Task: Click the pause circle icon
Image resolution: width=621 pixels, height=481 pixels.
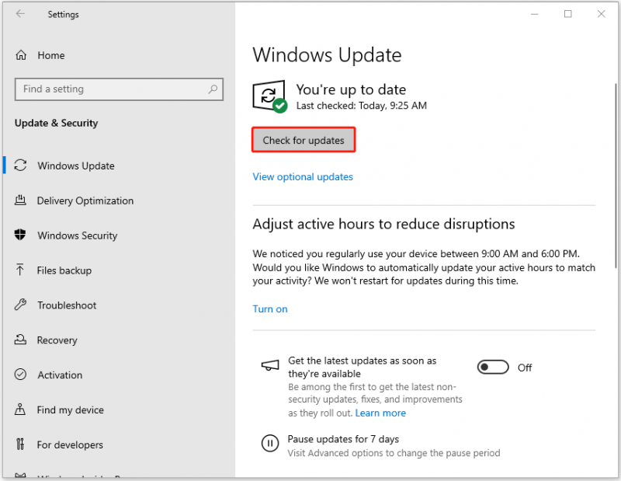Action: (270, 443)
